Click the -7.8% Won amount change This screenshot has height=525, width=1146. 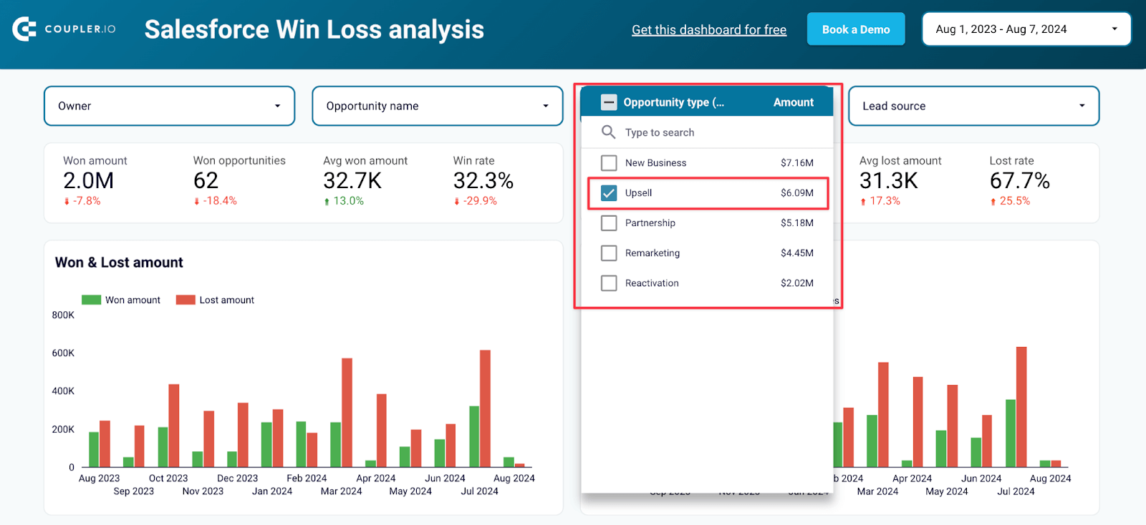(82, 201)
